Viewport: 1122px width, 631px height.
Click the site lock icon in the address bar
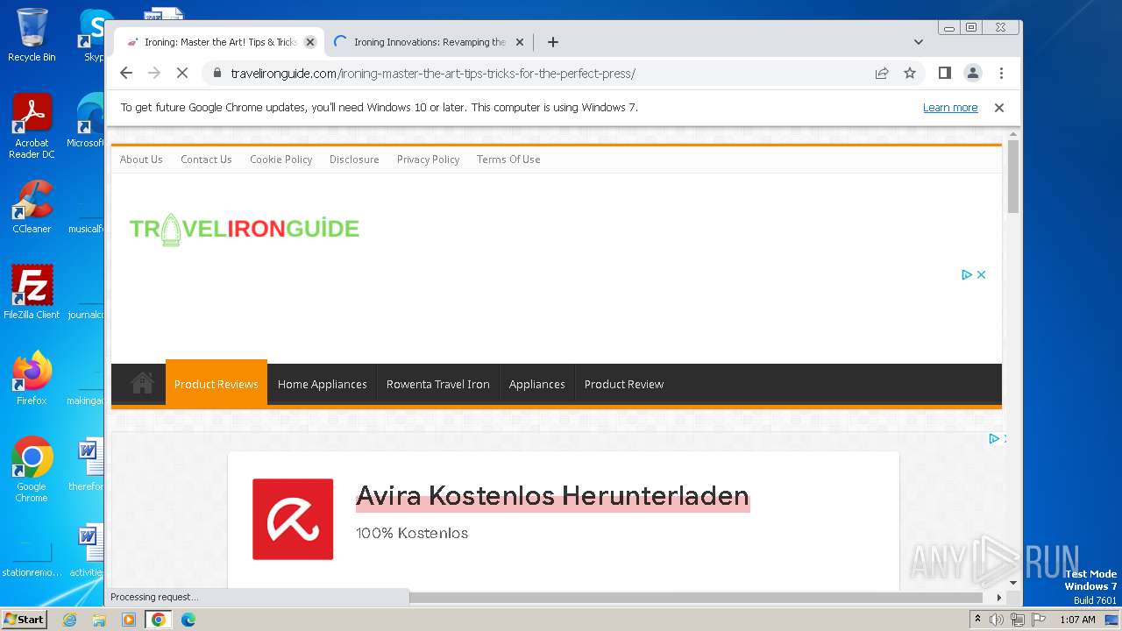click(217, 74)
